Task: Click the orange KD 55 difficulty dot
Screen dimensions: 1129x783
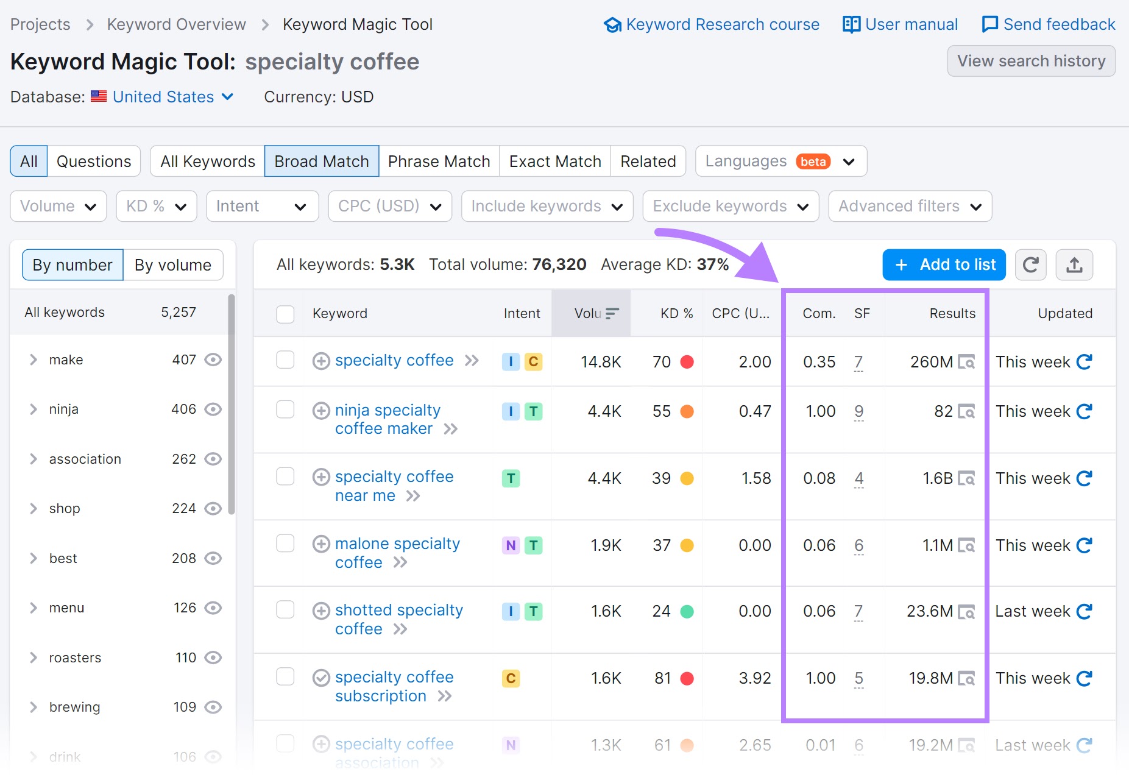Action: [x=687, y=411]
